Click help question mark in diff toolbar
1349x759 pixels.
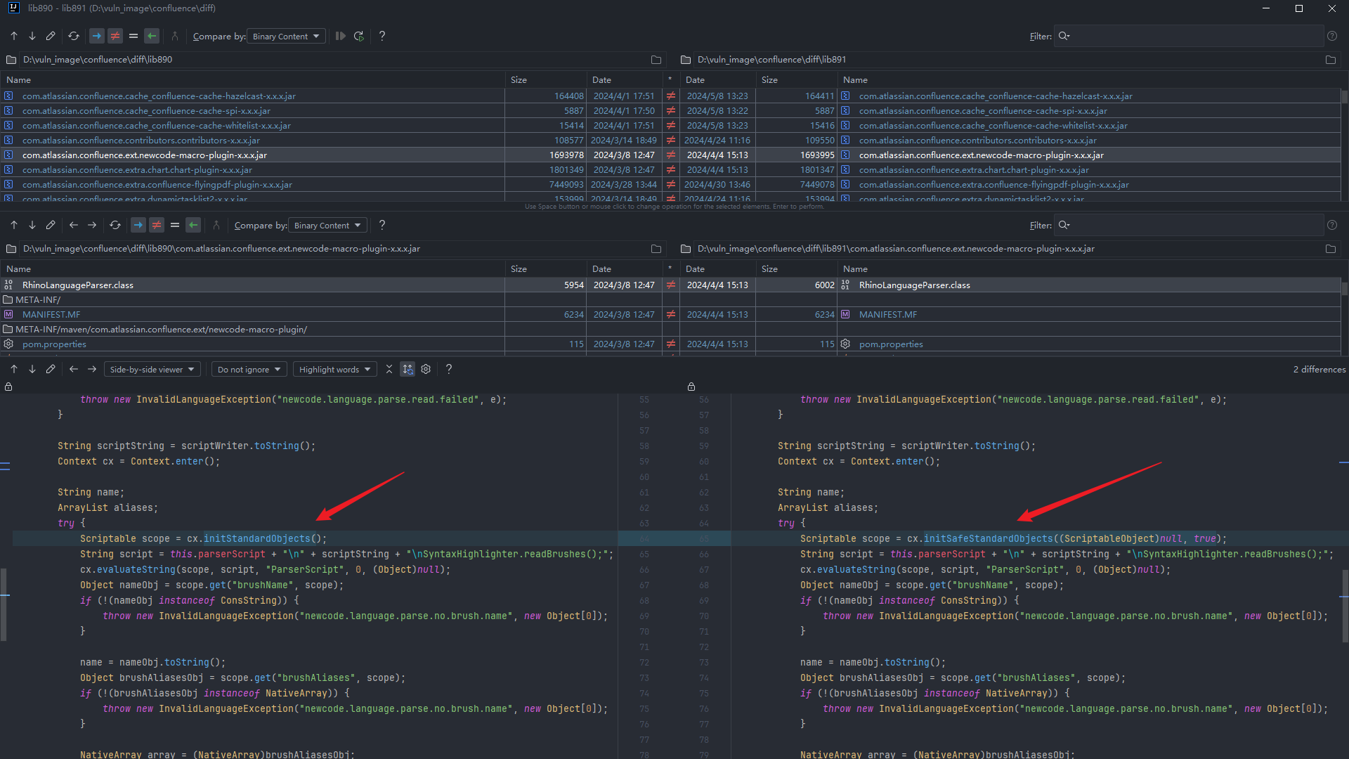pos(449,370)
